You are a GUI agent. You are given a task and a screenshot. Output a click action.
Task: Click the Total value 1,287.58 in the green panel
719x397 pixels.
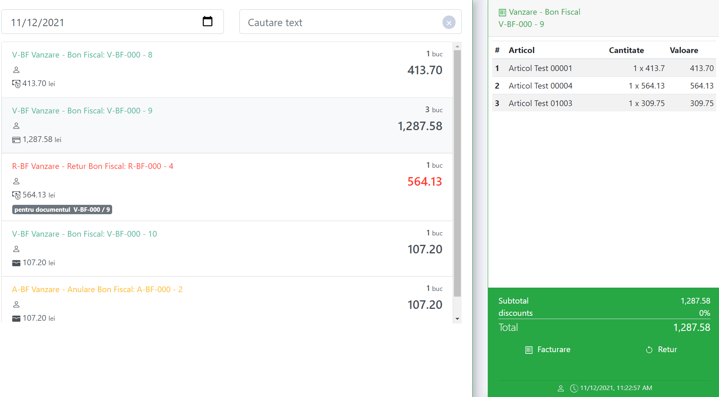point(692,328)
